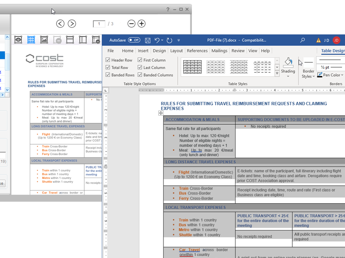Save the Word document

(147, 40)
